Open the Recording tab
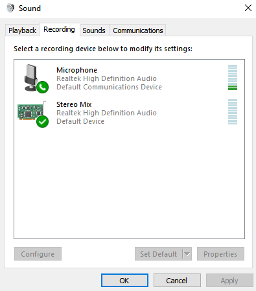The width and height of the screenshot is (256, 291). (x=59, y=29)
